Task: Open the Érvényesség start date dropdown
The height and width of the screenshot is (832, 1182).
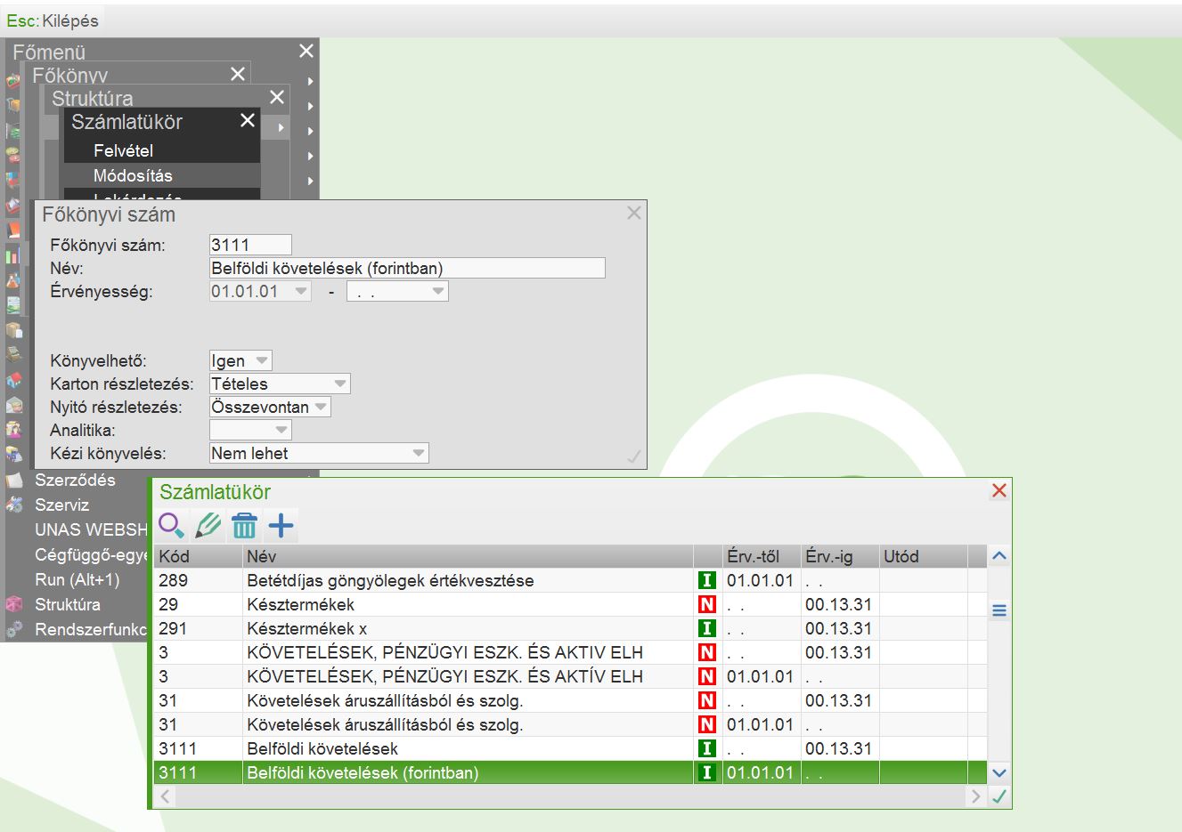Action: click(x=301, y=291)
